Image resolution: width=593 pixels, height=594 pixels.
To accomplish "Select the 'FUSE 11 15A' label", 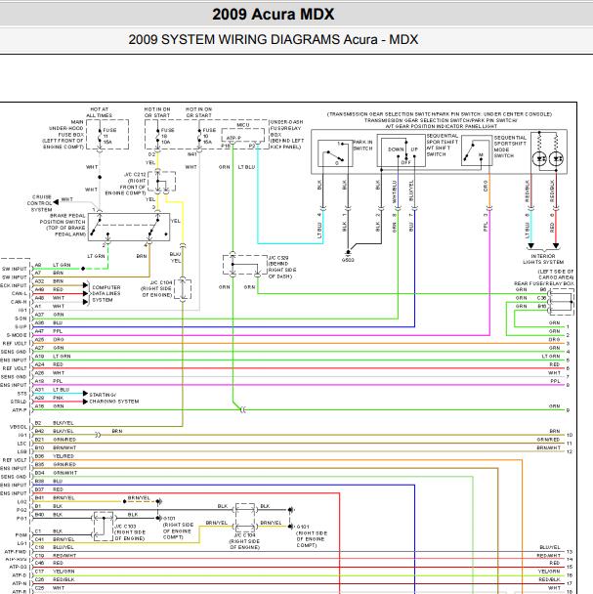I will [109, 136].
